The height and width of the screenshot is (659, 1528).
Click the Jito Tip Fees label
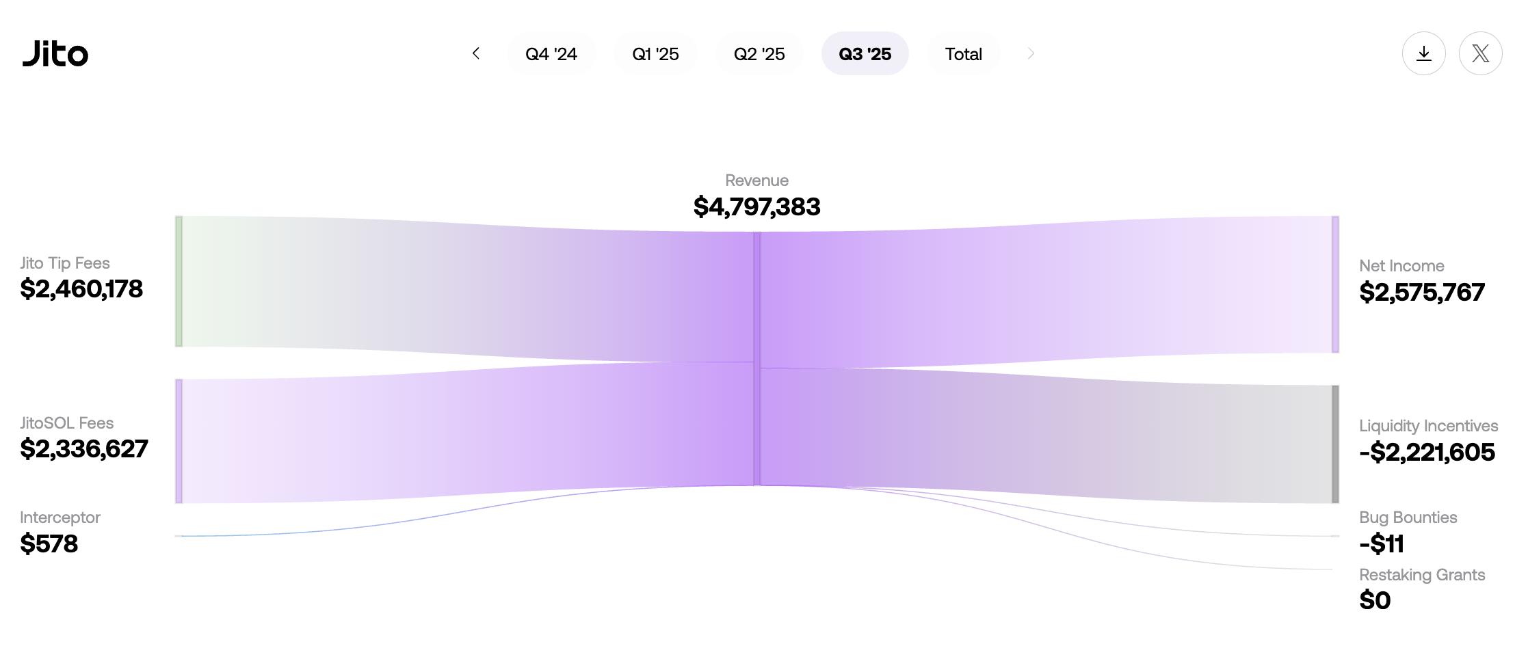[x=65, y=263]
